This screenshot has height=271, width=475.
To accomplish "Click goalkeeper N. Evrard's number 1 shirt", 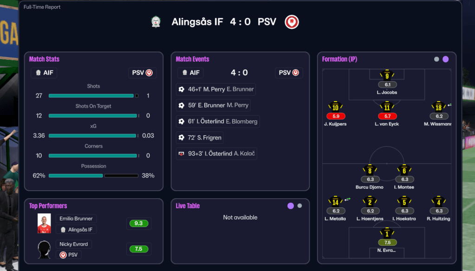I will click(x=387, y=233).
